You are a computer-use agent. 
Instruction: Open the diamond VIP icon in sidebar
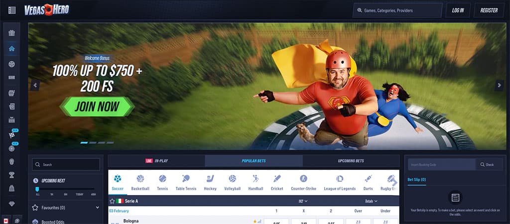(12, 204)
